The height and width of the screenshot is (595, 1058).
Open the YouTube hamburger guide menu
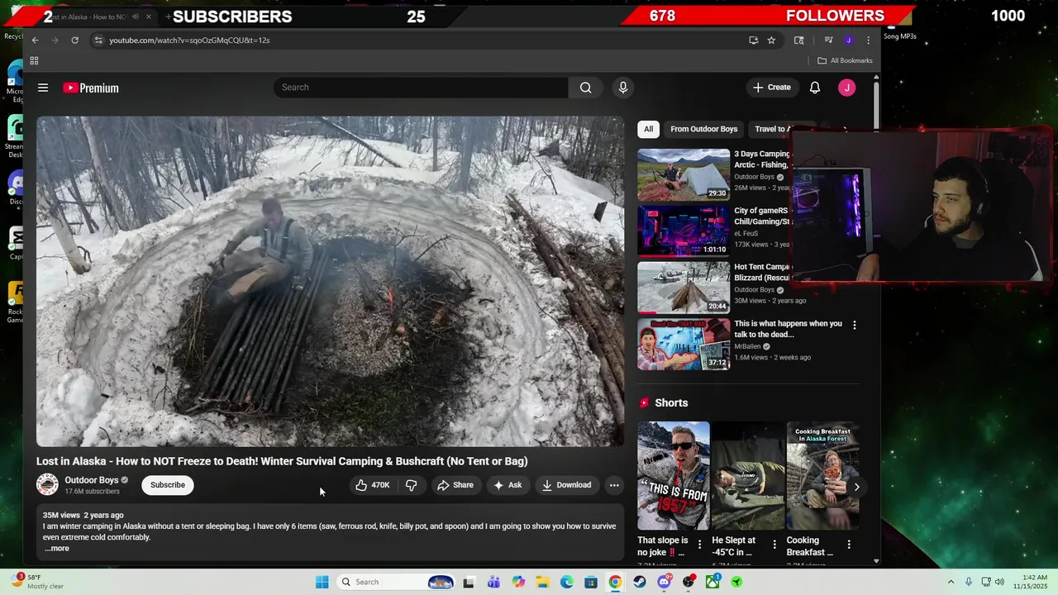pyautogui.click(x=43, y=88)
